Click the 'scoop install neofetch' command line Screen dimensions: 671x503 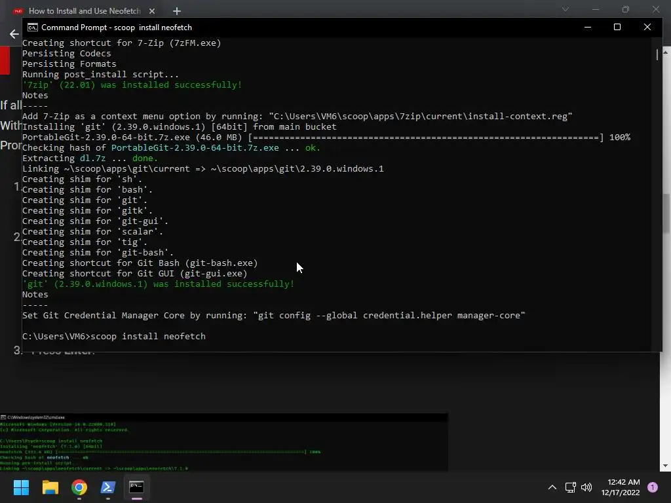point(114,336)
